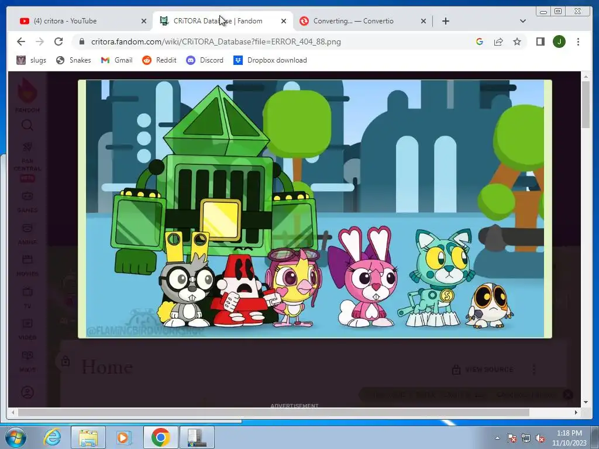599x449 pixels.
Task: Open TV section in Fandom sidebar
Action: [27, 298]
